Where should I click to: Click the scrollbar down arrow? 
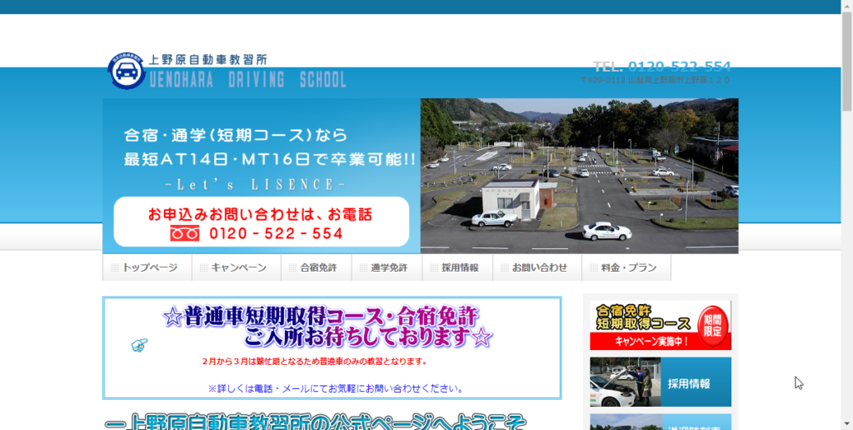[847, 425]
